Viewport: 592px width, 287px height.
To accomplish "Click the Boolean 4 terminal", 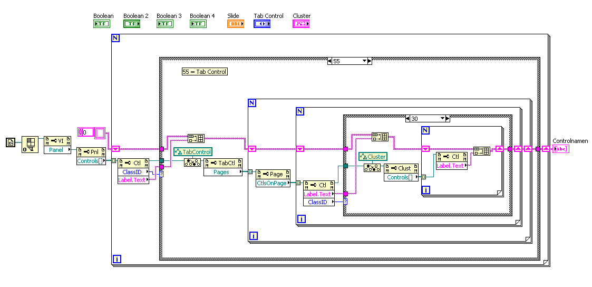I will point(198,24).
